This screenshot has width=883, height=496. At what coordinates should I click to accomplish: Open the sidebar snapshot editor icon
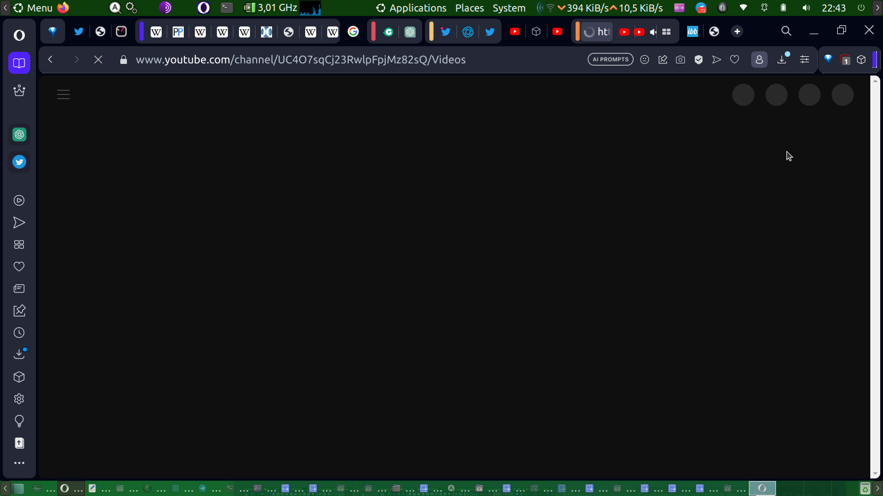[x=19, y=311]
